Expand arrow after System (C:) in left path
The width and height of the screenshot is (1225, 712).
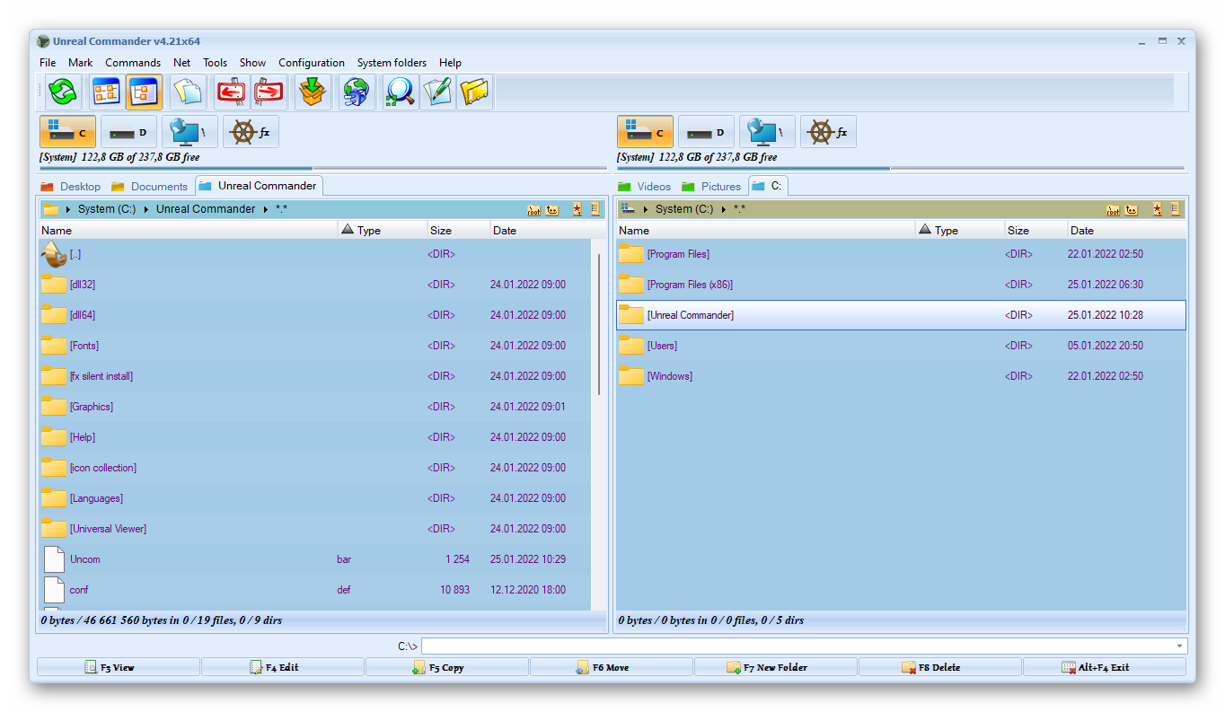pyautogui.click(x=145, y=209)
